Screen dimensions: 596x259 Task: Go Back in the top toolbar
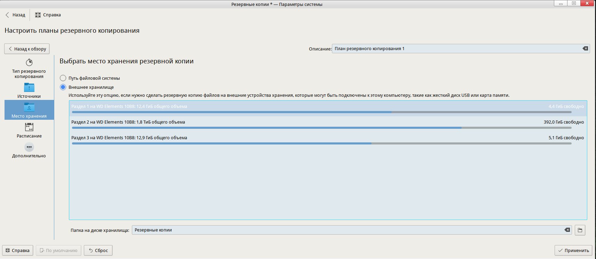pos(15,15)
